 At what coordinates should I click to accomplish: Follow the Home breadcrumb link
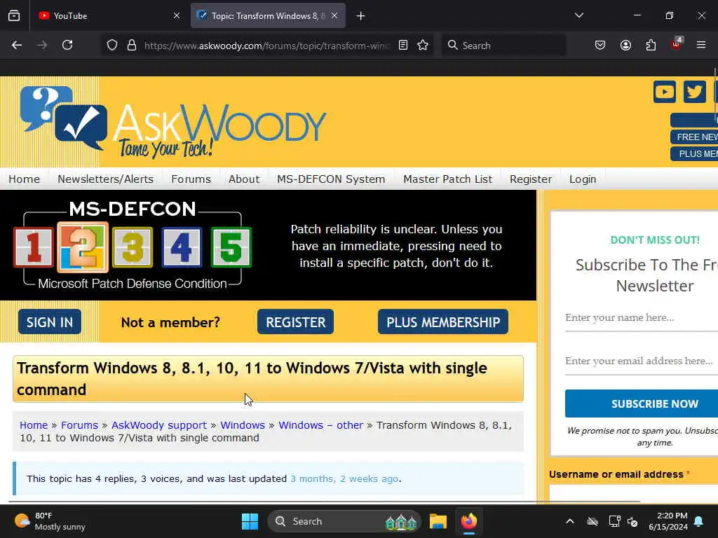point(34,425)
